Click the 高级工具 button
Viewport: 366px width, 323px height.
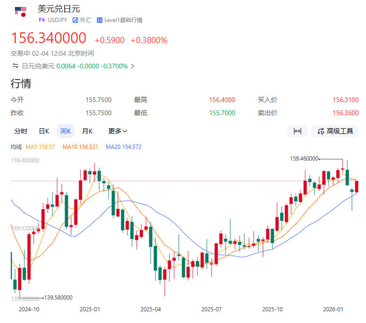pos(336,131)
